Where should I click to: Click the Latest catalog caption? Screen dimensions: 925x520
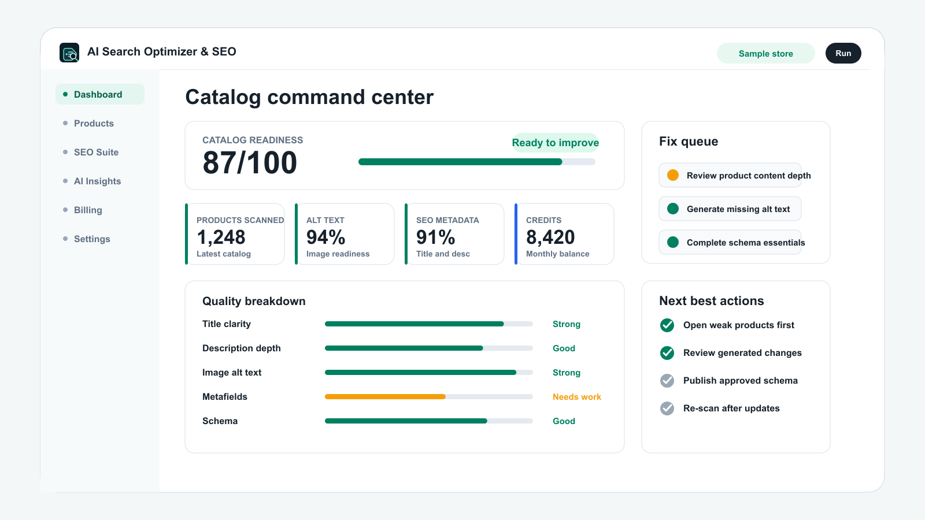pyautogui.click(x=224, y=254)
